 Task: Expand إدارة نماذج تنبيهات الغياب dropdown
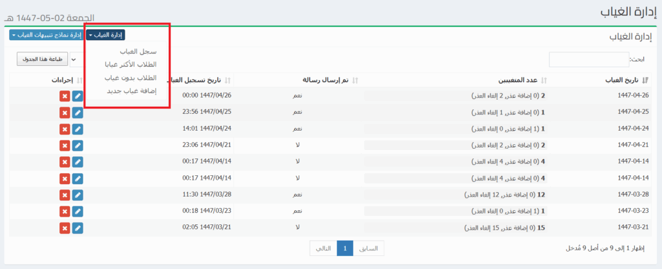pos(45,35)
